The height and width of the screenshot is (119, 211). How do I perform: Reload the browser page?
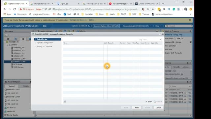15,9
